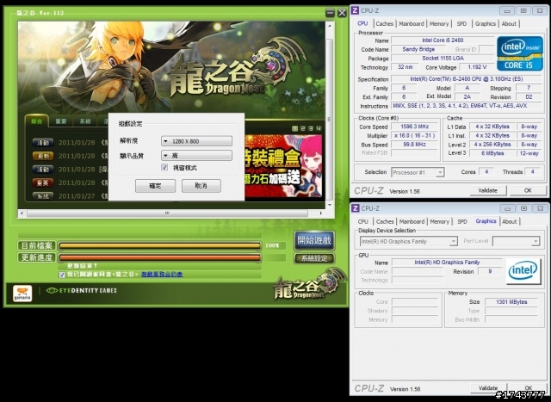Click the launcher vertical scrollbar thumb
Image resolution: width=551 pixels, height=402 pixels.
[330, 119]
